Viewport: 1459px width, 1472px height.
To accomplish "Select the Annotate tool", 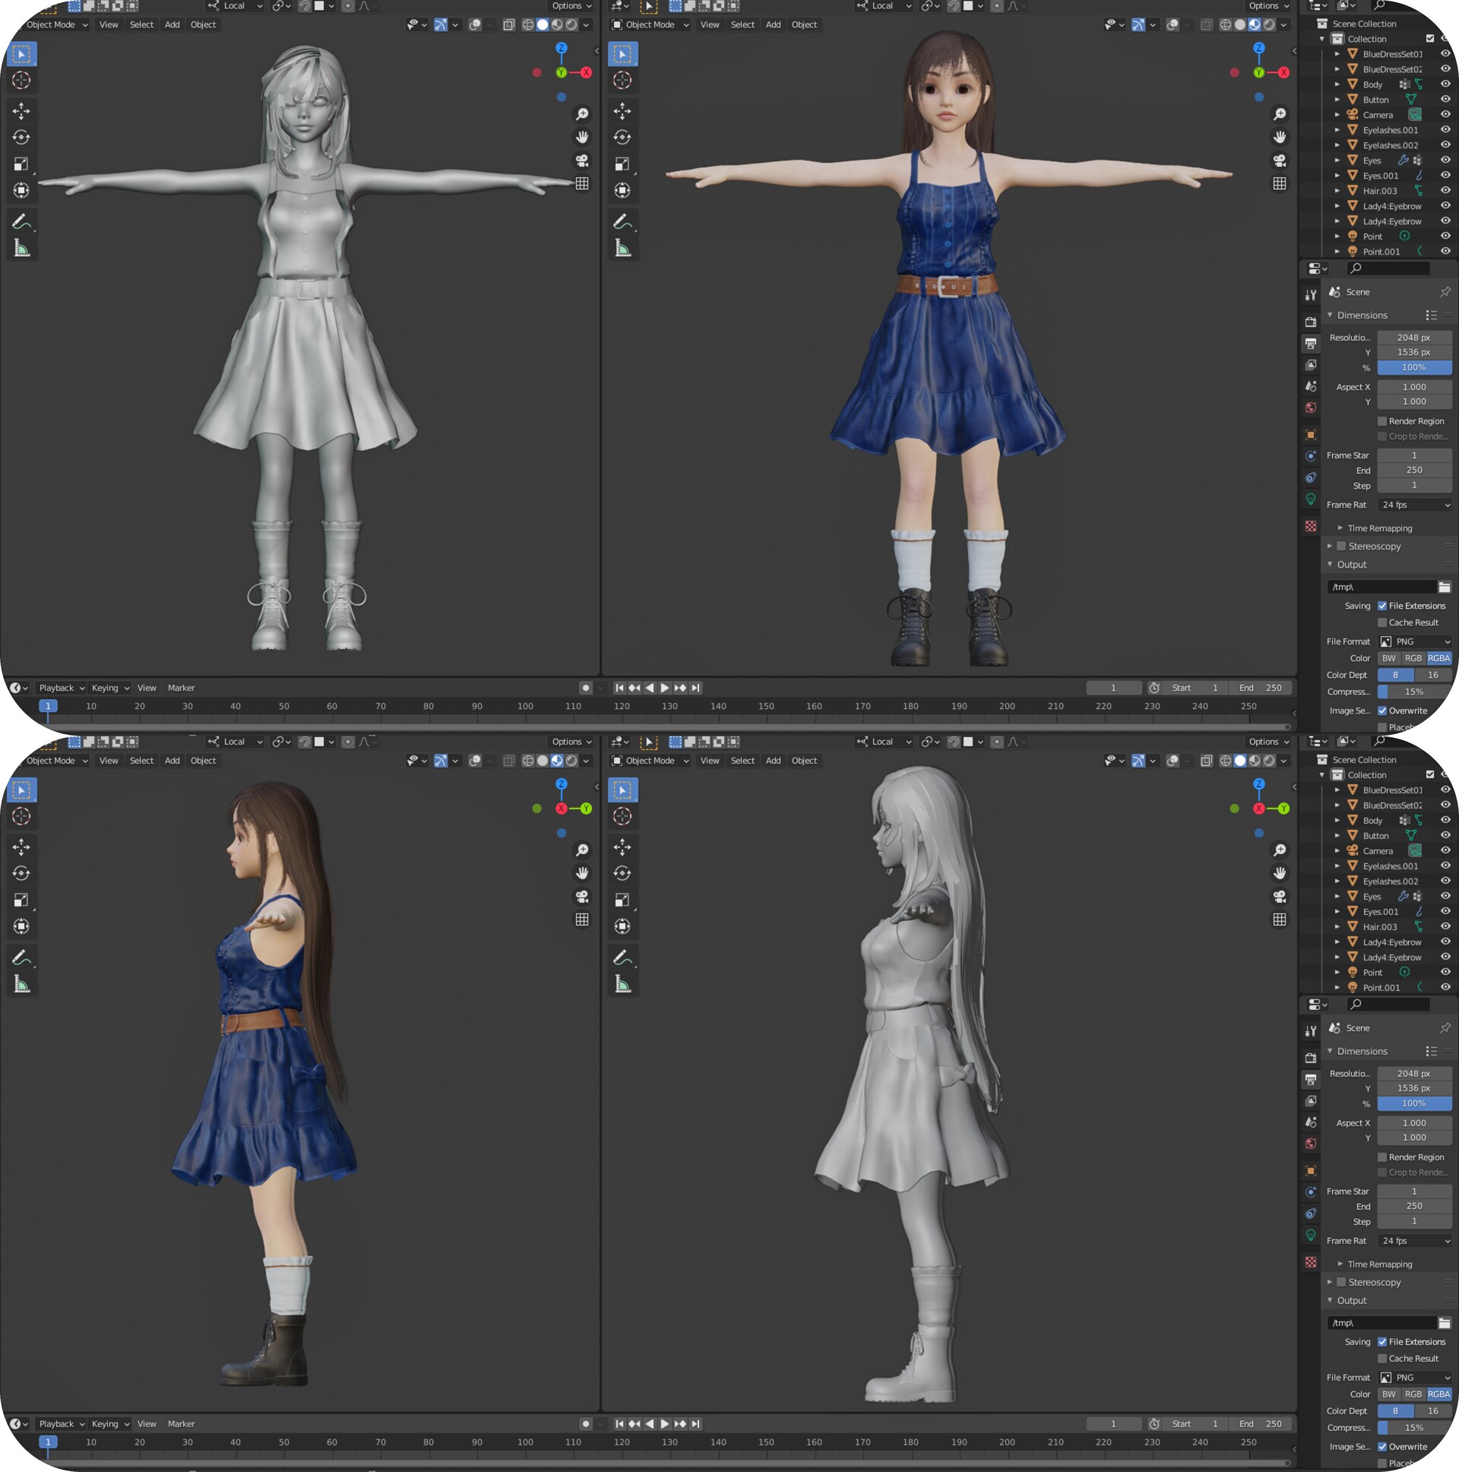I will point(22,220).
